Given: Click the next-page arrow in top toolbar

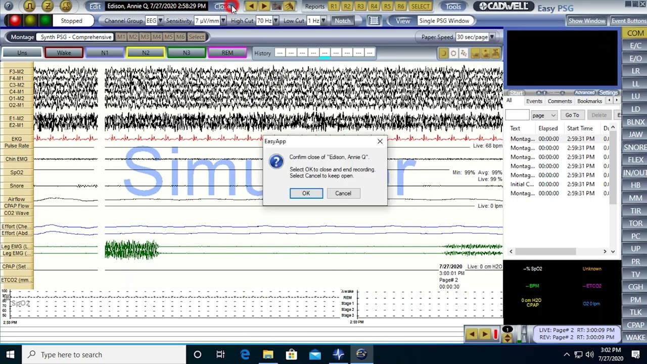Looking at the screenshot, I should pyautogui.click(x=264, y=6).
